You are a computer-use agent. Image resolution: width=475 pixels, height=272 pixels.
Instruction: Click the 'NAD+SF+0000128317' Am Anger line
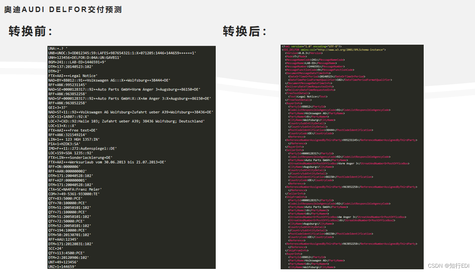click(130, 98)
